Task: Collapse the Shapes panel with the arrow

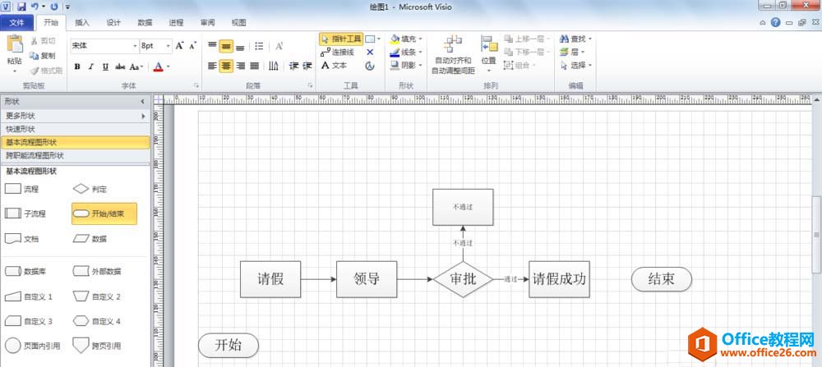Action: pyautogui.click(x=142, y=102)
